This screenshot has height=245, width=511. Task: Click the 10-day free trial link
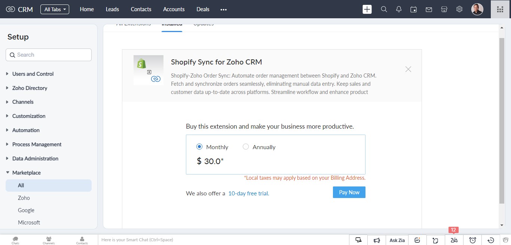(249, 194)
